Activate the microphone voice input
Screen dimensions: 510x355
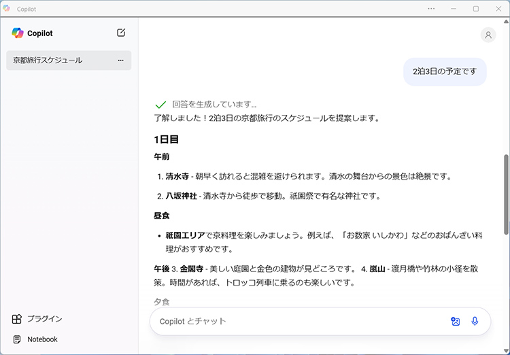pyautogui.click(x=475, y=321)
